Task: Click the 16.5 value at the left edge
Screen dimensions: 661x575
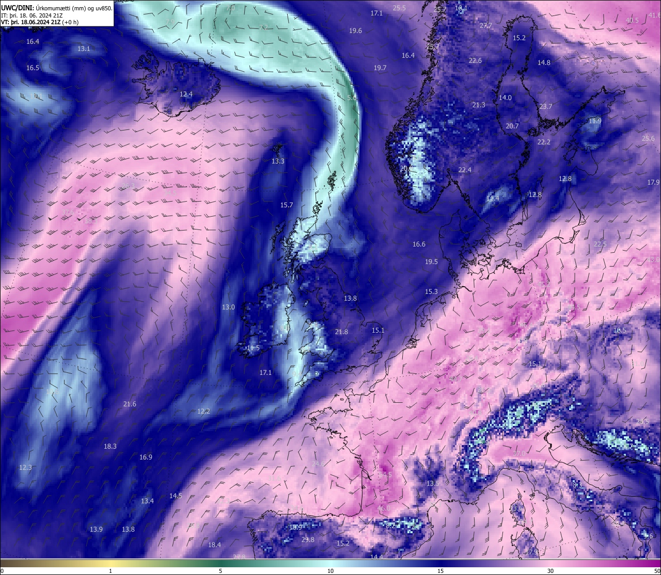Action: tap(33, 68)
